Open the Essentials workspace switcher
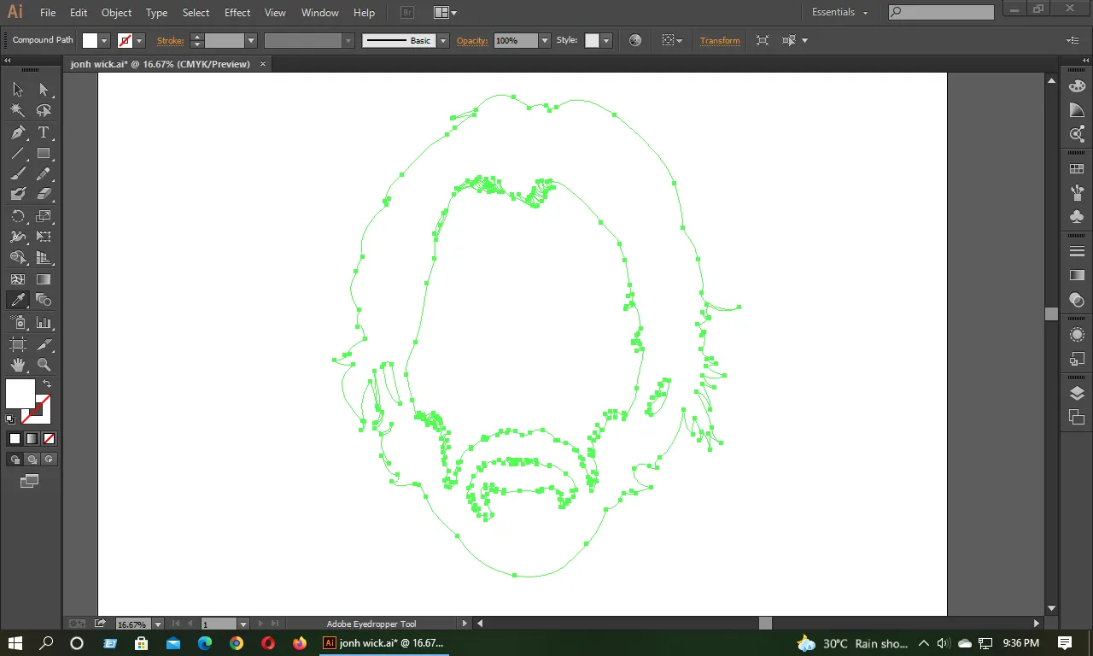Screen dimensions: 1093x656 pos(839,12)
